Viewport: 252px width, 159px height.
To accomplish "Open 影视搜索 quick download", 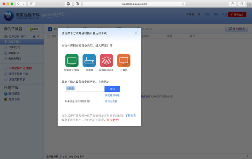I will 14,94.
